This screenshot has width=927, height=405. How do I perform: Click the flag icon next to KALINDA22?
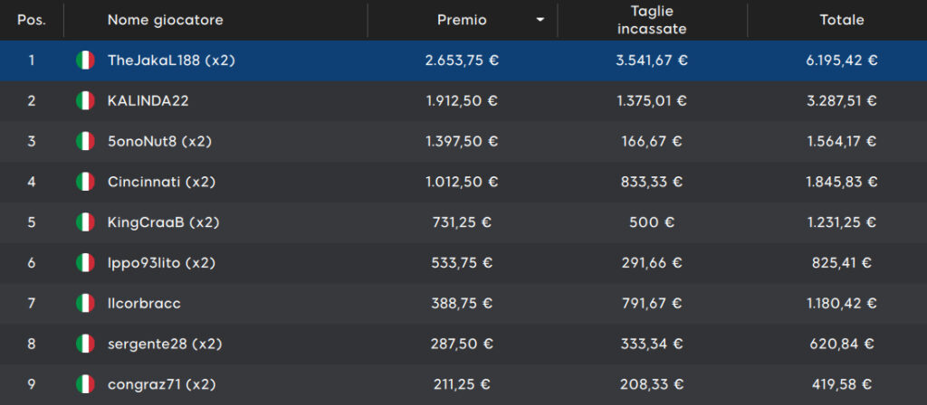[x=85, y=101]
